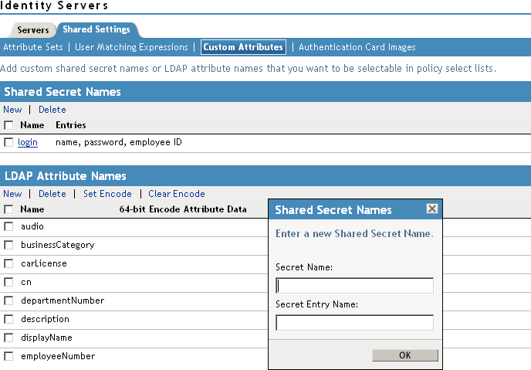Open User Matching Expressions section
This screenshot has width=531, height=370.
point(131,47)
